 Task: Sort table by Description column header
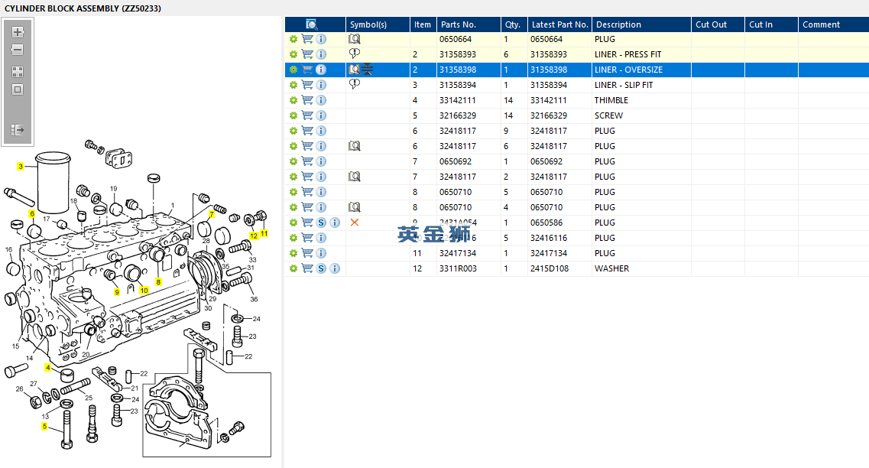(618, 24)
